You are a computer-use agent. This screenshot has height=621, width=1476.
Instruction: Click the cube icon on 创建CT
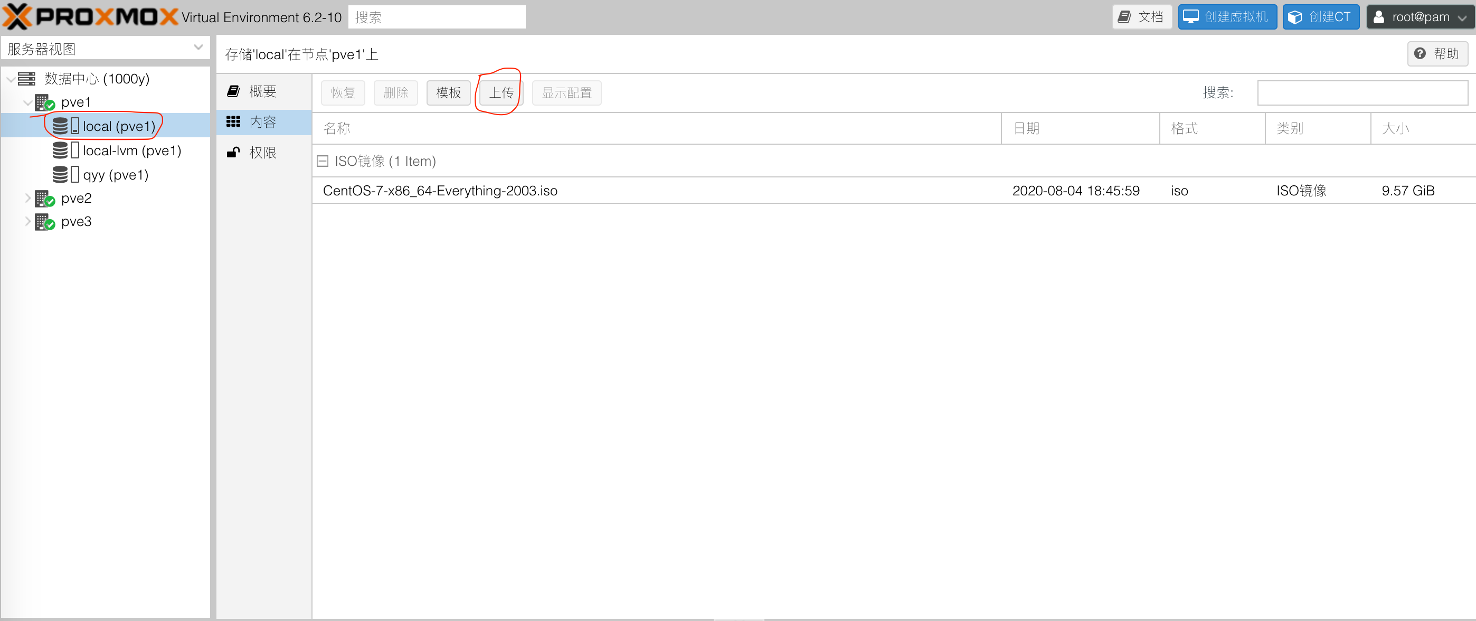1295,17
